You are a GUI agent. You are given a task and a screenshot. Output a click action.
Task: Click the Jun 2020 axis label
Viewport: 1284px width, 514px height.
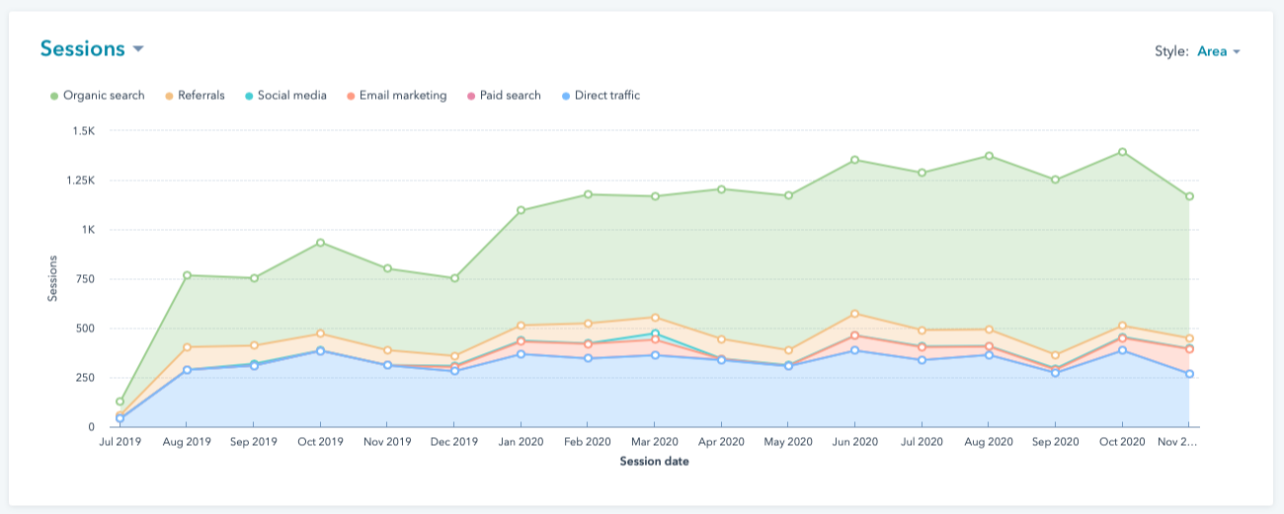click(854, 443)
